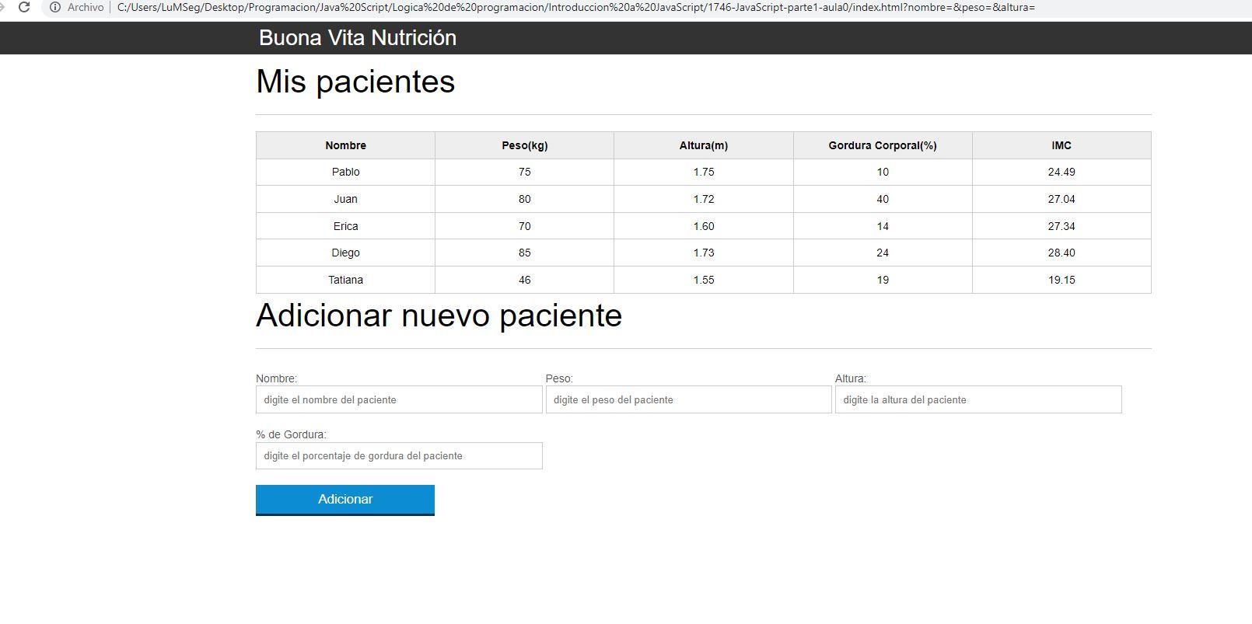Focus the Altura input field
1252x624 pixels.
click(x=978, y=399)
